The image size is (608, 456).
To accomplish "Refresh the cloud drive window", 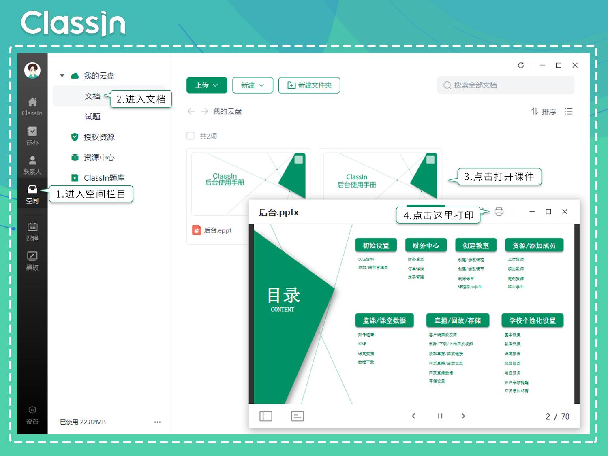I will (521, 65).
